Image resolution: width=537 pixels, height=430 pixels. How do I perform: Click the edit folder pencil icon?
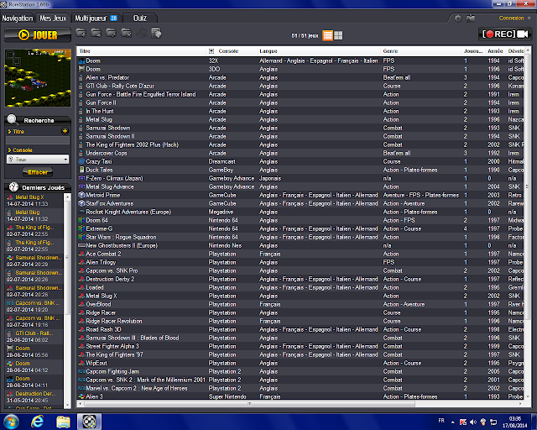[111, 33]
